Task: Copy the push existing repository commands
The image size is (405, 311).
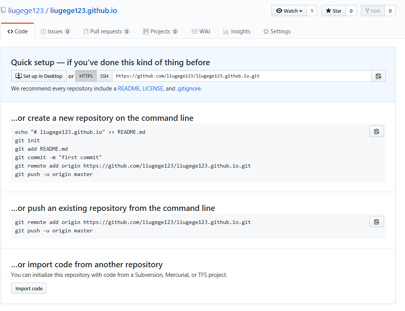Action: click(x=376, y=221)
